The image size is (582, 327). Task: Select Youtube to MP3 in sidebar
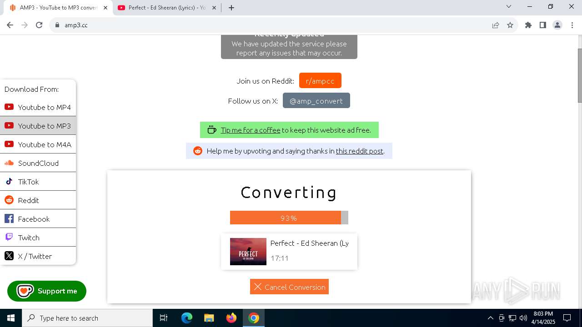[38, 126]
